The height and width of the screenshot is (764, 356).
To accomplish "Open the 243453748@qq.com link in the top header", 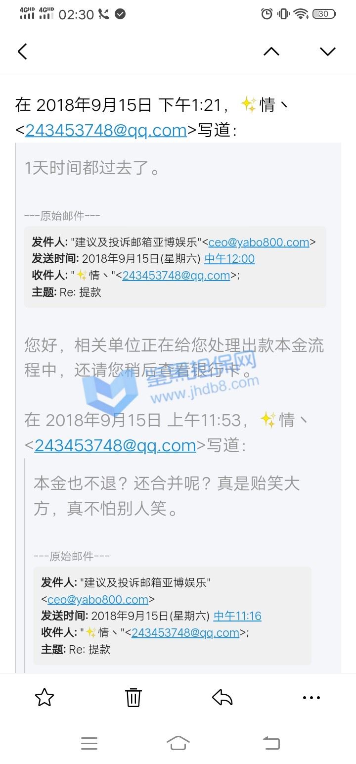I will pyautogui.click(x=106, y=130).
